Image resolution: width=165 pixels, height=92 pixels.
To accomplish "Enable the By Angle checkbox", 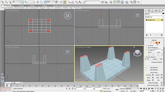I will (x=146, y=50).
